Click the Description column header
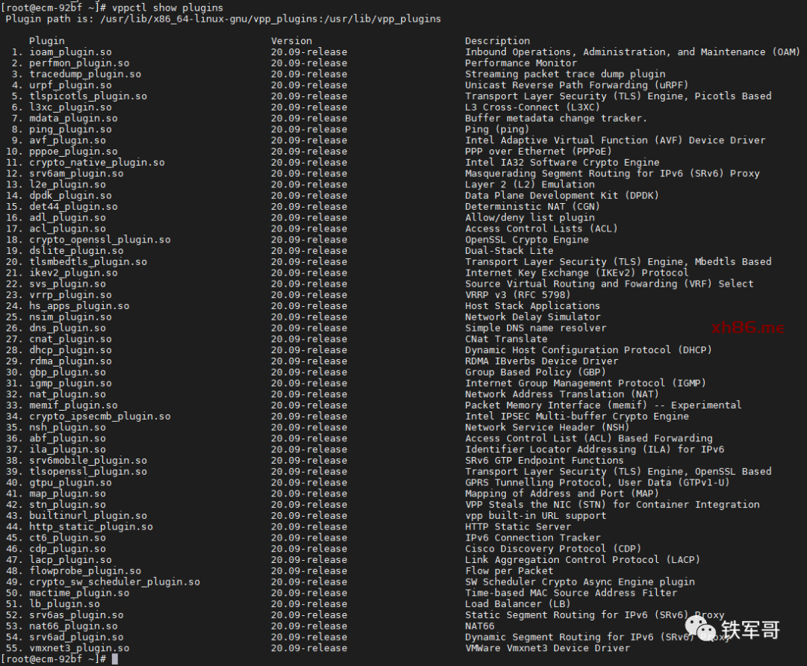Image resolution: width=807 pixels, height=666 pixels. pos(497,41)
